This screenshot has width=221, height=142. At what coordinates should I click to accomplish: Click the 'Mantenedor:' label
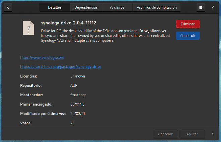tap(31, 95)
